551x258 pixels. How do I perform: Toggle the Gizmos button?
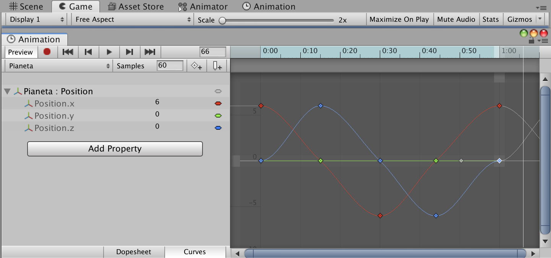520,19
